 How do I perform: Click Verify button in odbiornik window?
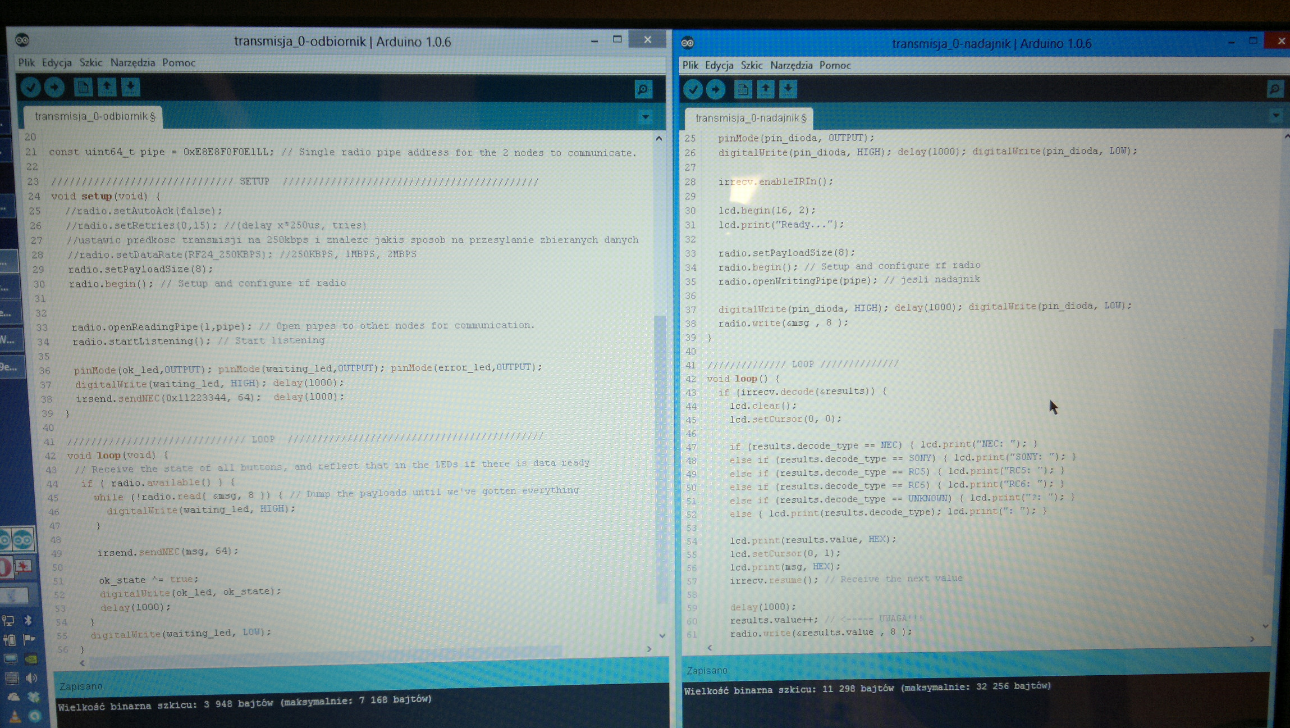[31, 87]
